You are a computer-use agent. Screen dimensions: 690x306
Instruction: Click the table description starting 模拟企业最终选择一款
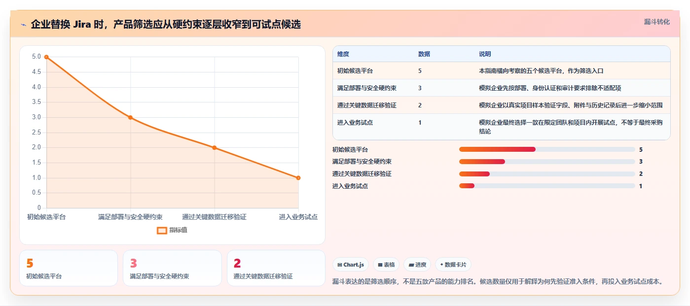pyautogui.click(x=571, y=127)
